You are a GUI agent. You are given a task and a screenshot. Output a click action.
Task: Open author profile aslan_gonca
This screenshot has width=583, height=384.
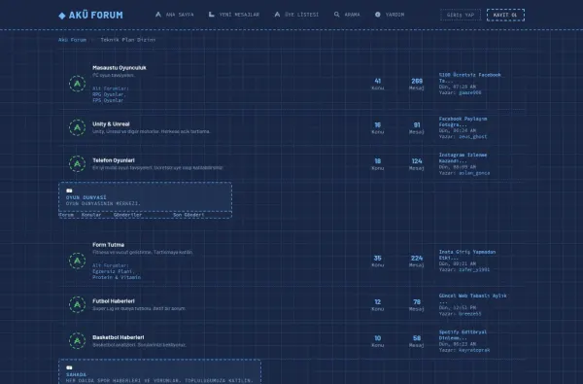[474, 173]
